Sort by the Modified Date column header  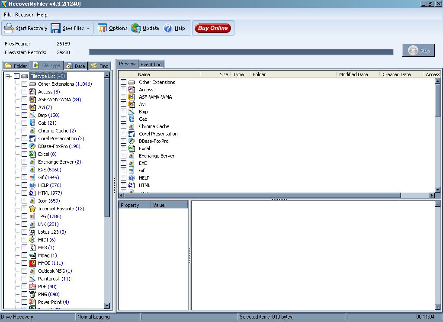[358, 74]
